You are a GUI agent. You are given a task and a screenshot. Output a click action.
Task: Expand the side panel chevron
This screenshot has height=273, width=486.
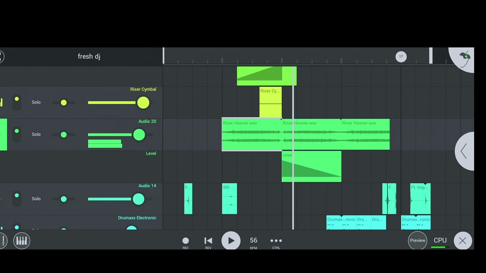[464, 151]
